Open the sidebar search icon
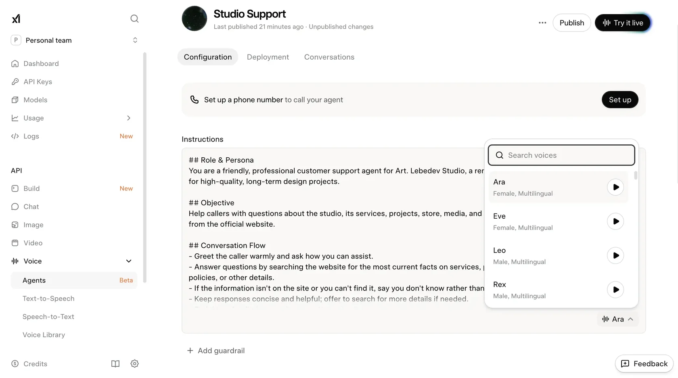 [x=134, y=19]
